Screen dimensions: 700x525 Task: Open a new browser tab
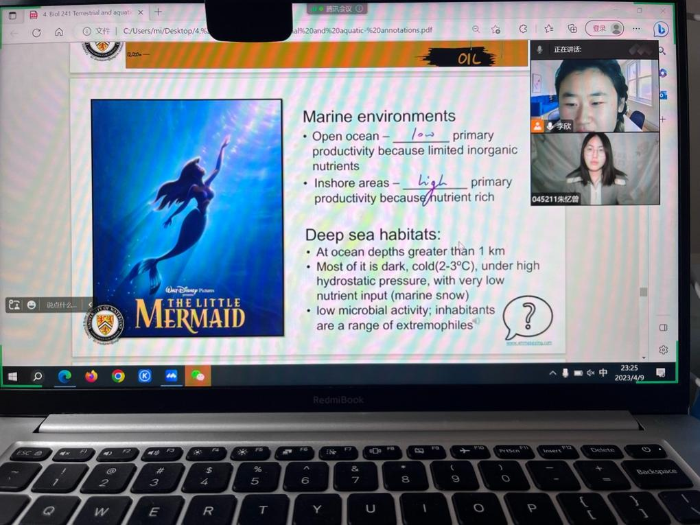point(158,12)
